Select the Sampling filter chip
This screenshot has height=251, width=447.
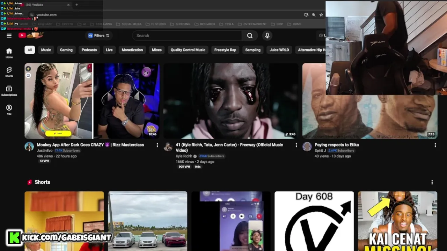(x=253, y=50)
